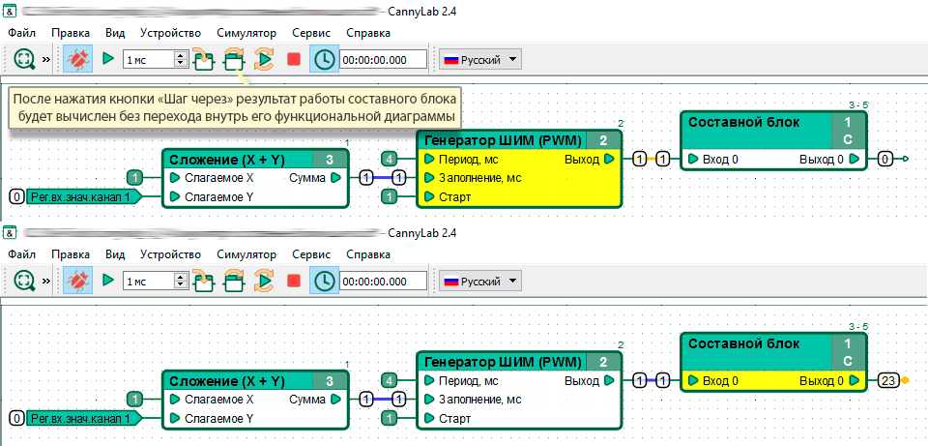This screenshot has height=446, width=928.
Task: Click the run-cycle icon with arrows in top window
Action: [x=264, y=59]
